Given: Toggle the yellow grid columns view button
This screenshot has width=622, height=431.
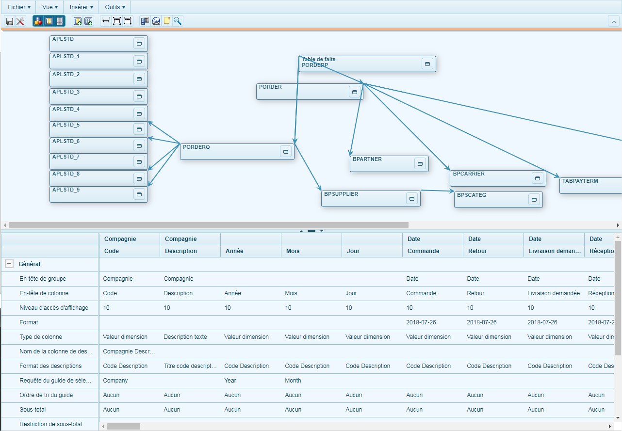Looking at the screenshot, I should tap(49, 21).
